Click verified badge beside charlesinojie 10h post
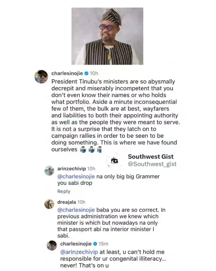Image resolution: width=216 pixels, height=271 pixels. click(x=87, y=73)
